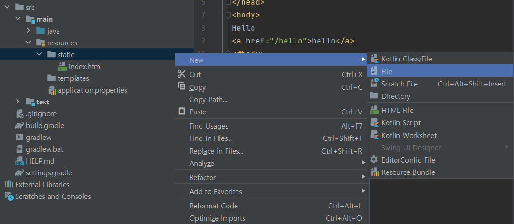Choose New in the context menu
Screen dimensions: 514x224
coord(271,60)
